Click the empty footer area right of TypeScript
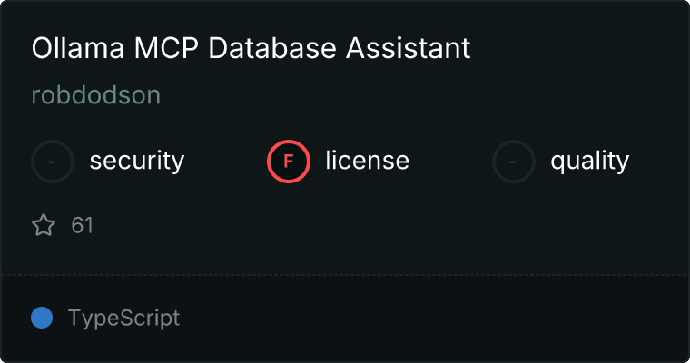The height and width of the screenshot is (363, 690). (436, 319)
